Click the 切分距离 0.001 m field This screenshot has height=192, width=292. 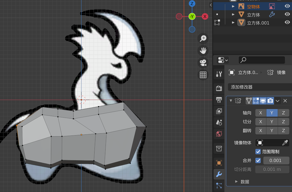coord(272,169)
